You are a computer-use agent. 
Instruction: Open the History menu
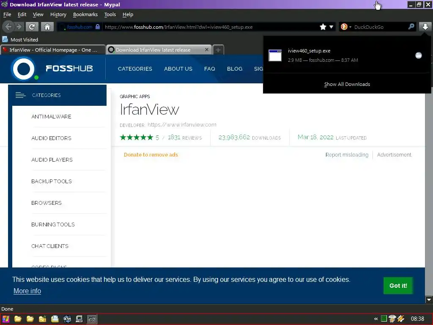point(58,14)
